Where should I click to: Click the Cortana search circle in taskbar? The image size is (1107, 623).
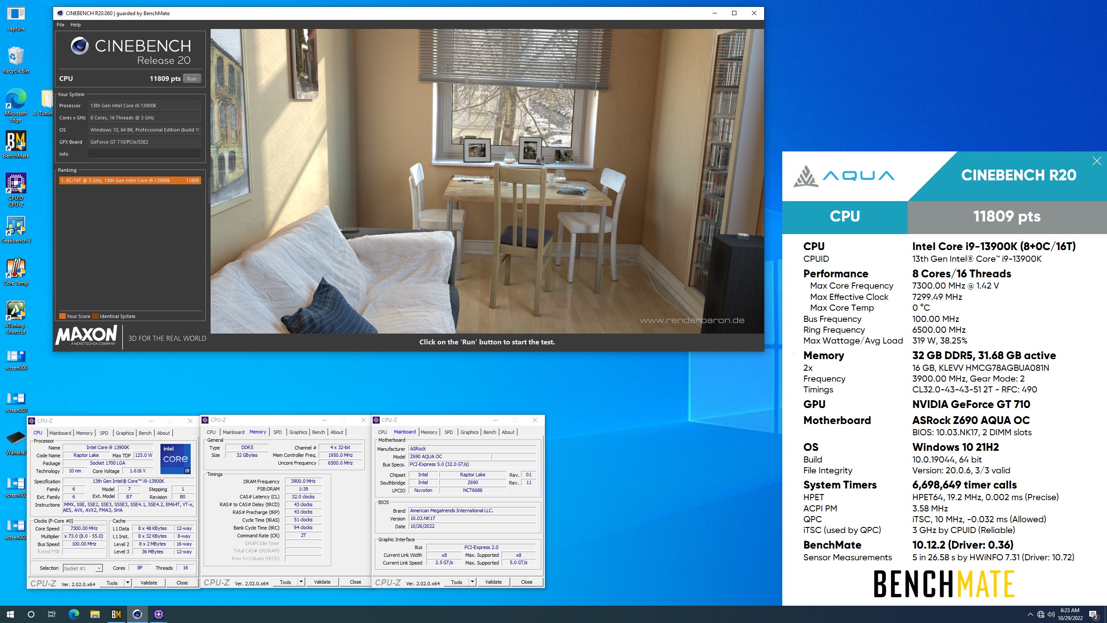coord(31,614)
